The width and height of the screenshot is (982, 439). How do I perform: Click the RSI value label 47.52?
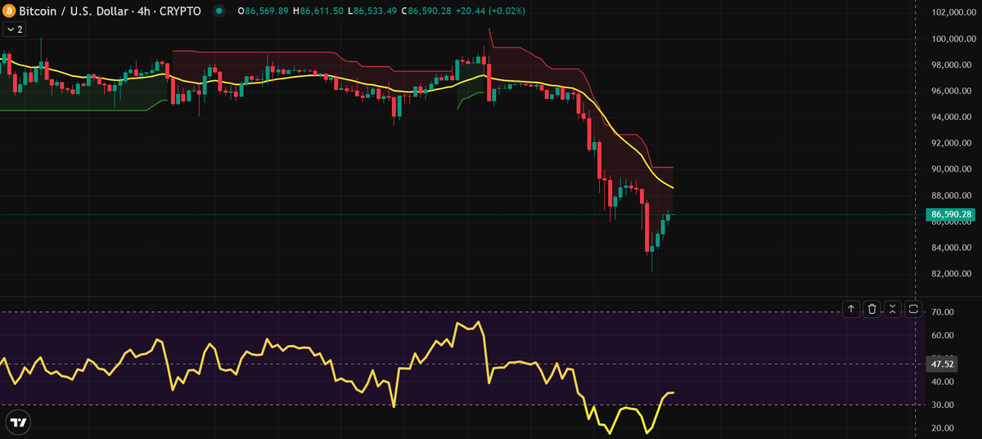pyautogui.click(x=942, y=364)
